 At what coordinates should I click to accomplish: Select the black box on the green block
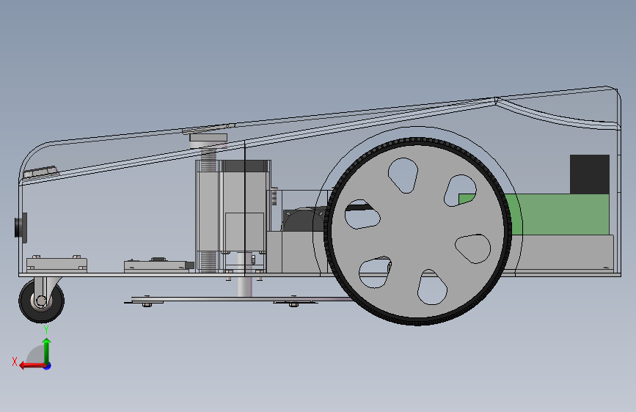click(589, 174)
